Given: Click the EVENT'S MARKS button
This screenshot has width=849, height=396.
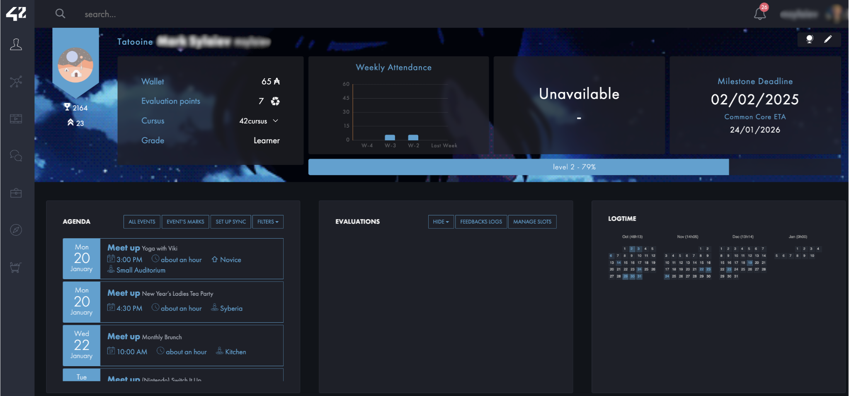Looking at the screenshot, I should point(185,222).
